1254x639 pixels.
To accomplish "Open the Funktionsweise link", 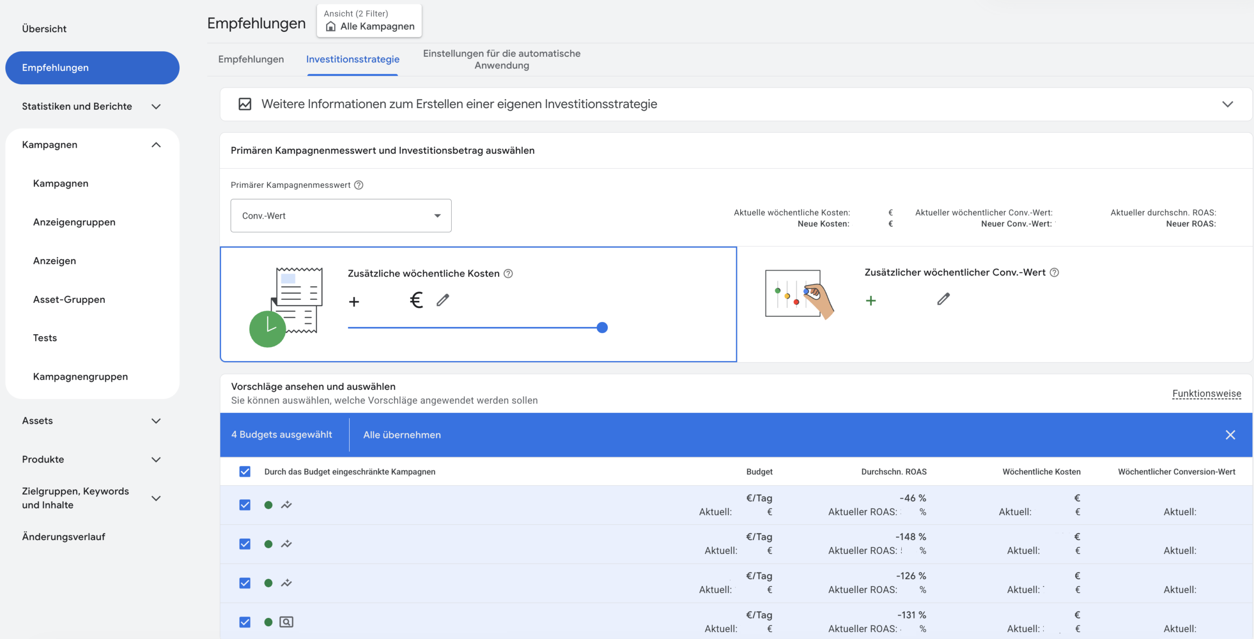I will [1206, 394].
